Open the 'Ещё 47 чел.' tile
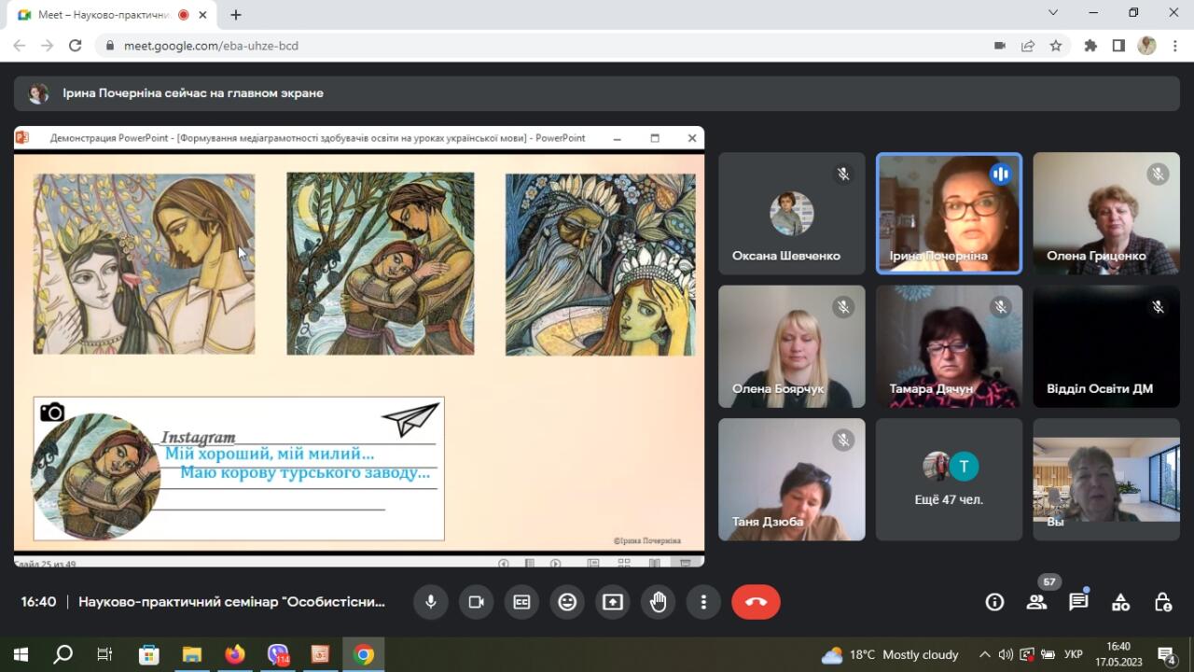This screenshot has height=672, width=1194. click(949, 480)
